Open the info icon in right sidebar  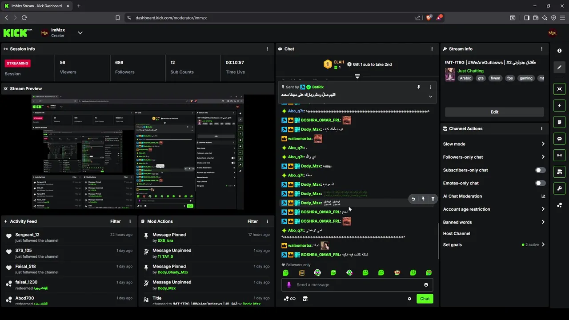559,51
